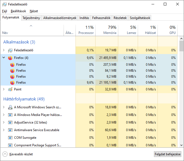Image resolution: width=184 pixels, height=161 pixels.
Task: Open the Fájl menu
Action: 5,11
